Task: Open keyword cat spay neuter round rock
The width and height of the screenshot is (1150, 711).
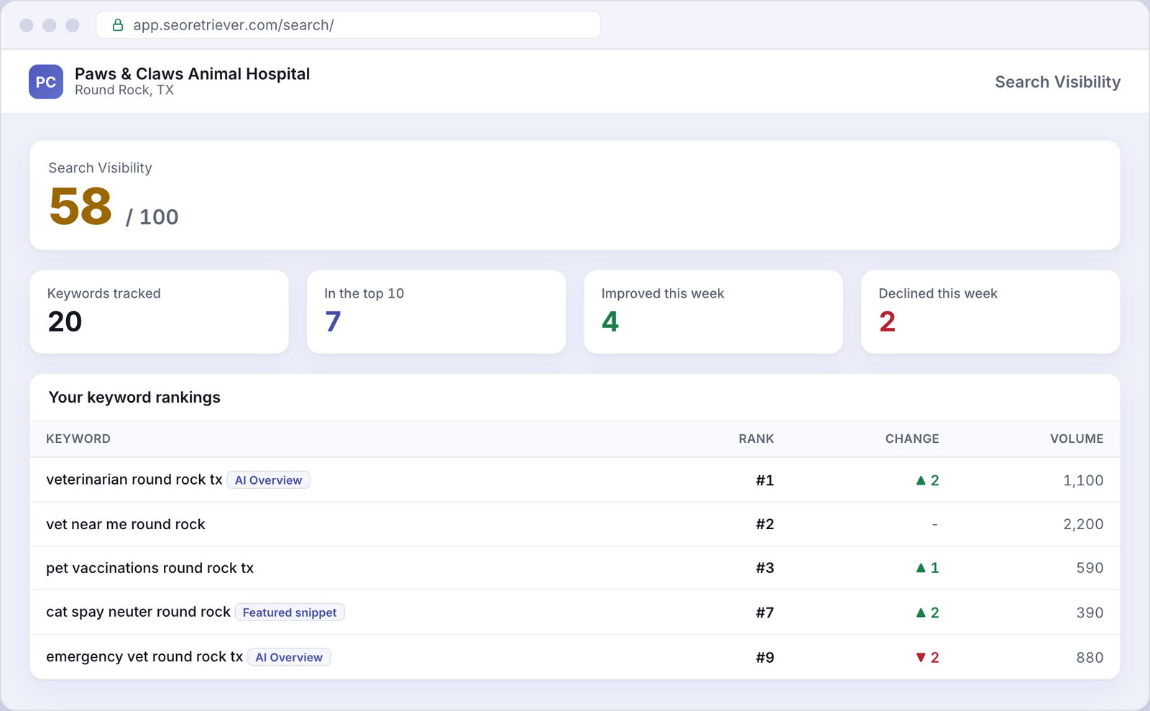Action: pos(138,612)
